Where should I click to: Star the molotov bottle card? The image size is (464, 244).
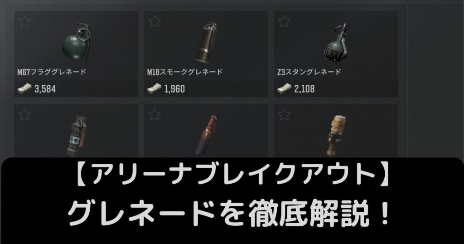[154, 114]
